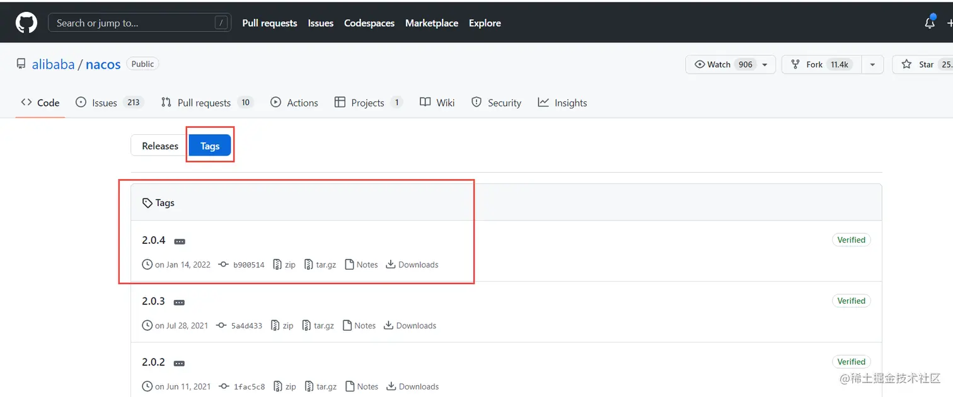Open Downloads for tag 2.0.4
The width and height of the screenshot is (953, 397).
pos(412,265)
